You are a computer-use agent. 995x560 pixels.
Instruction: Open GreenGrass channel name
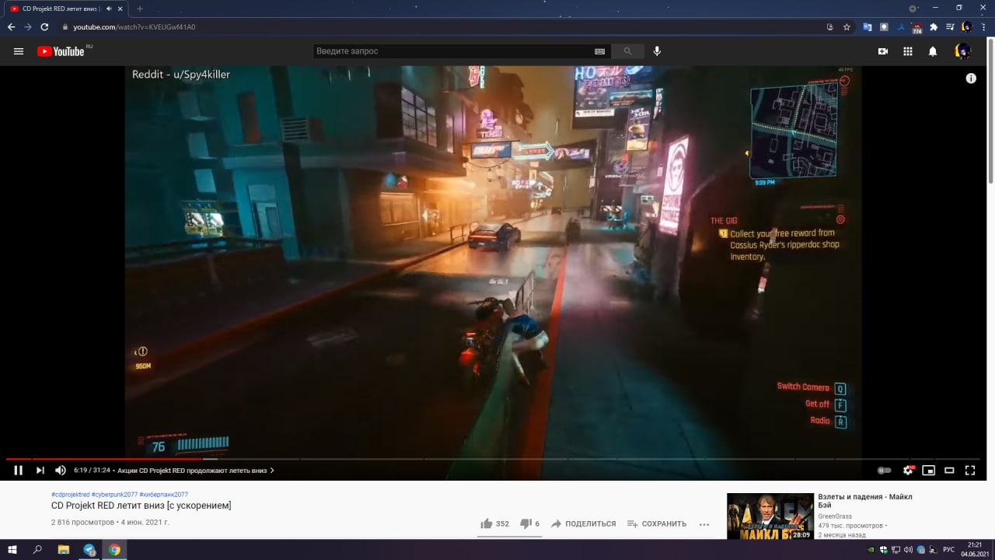click(x=835, y=516)
